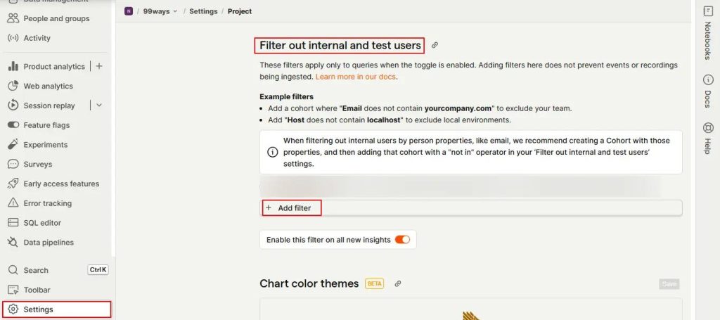Click the Session replay play icon
This screenshot has width=720, height=320.
13,105
